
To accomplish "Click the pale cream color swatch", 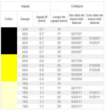I will point(9,95).
